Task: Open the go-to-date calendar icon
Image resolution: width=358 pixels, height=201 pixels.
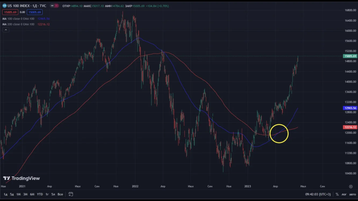Action: click(x=71, y=194)
